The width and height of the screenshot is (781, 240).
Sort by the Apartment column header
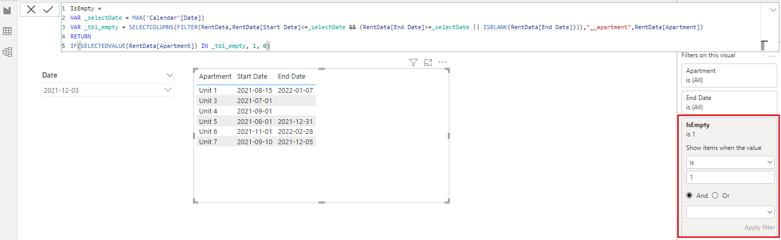click(215, 77)
